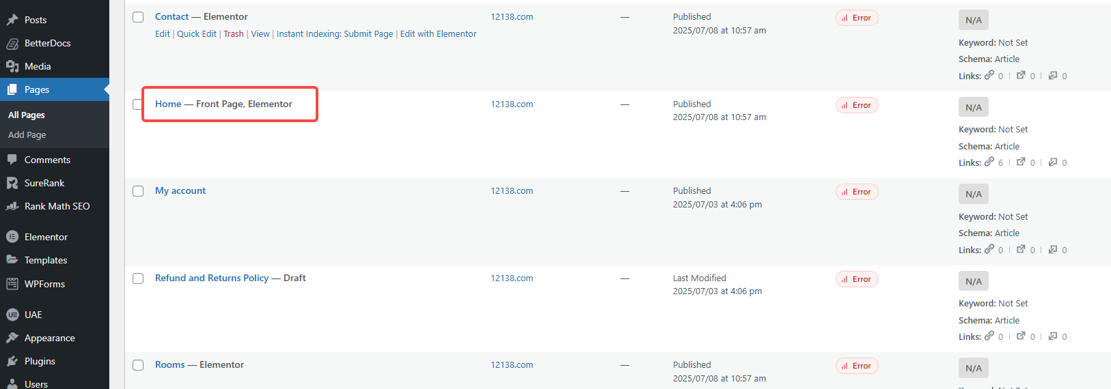Viewport: 1111px width, 389px height.
Task: Click the Appearance paintbrush icon
Action: tap(12, 338)
